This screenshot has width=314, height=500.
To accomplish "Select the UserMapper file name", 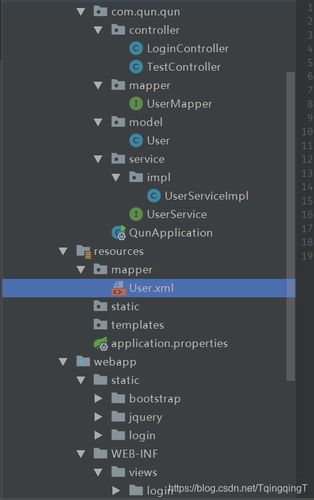I will pyautogui.click(x=179, y=104).
